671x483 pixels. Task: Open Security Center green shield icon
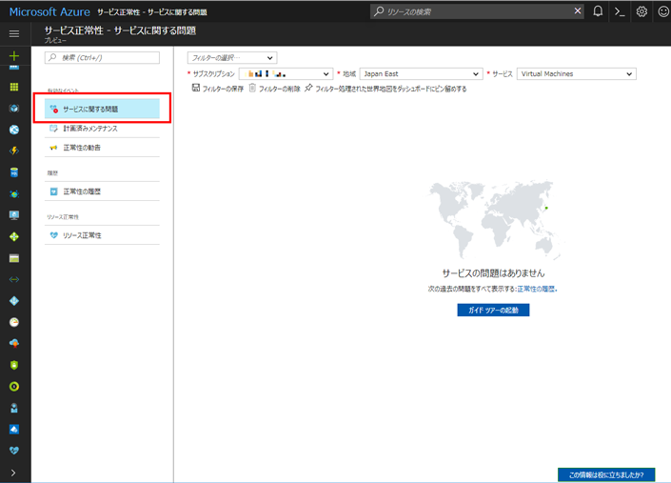(14, 365)
